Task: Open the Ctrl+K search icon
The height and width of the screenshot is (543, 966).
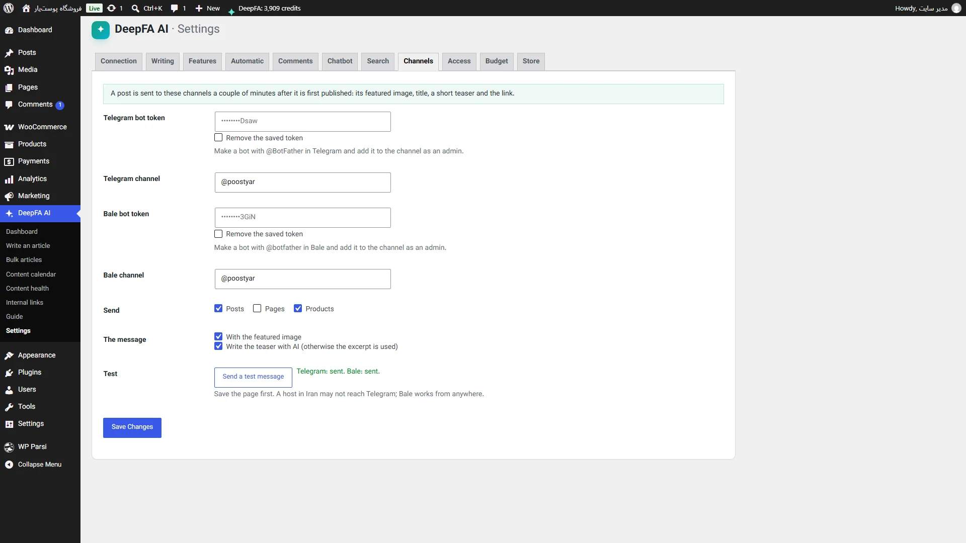Action: click(x=135, y=8)
